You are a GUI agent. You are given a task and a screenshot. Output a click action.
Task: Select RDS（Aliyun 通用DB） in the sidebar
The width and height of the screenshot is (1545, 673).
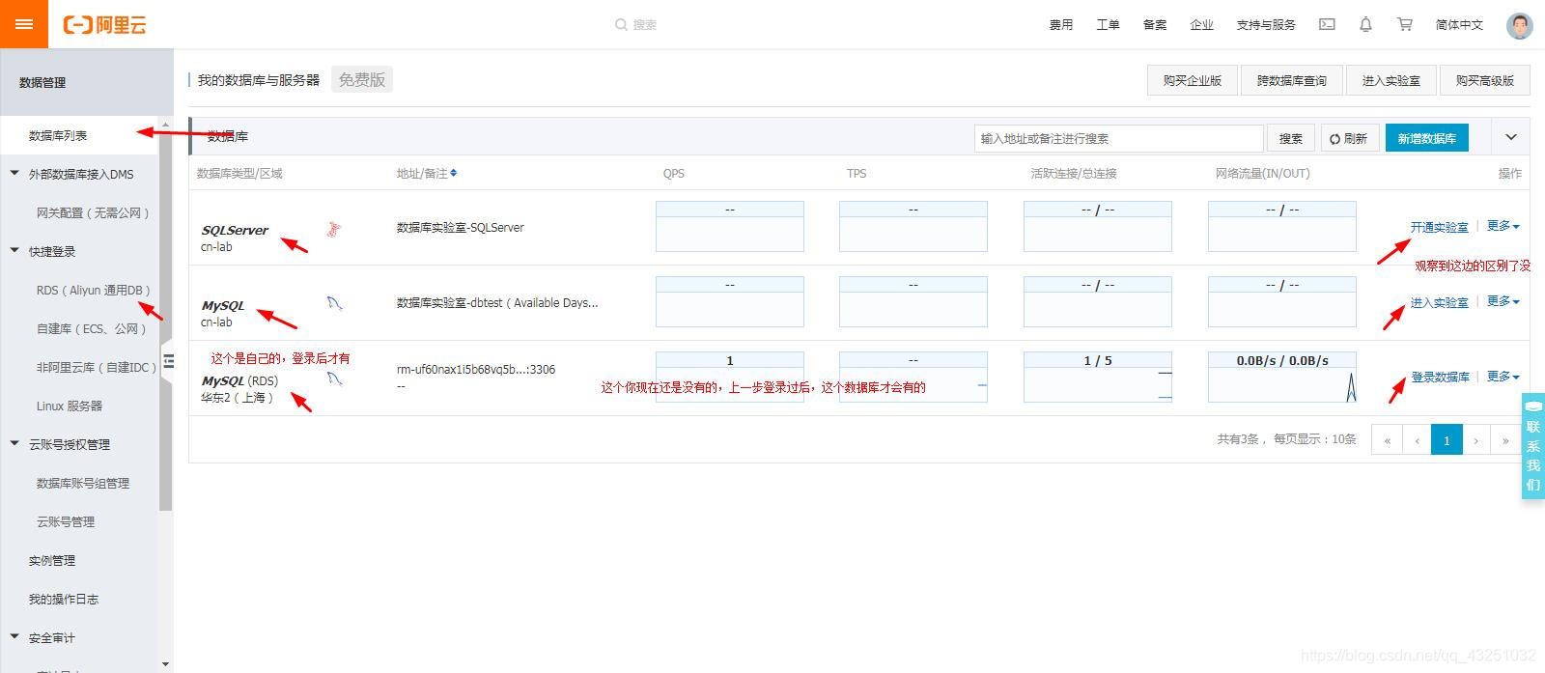click(93, 290)
